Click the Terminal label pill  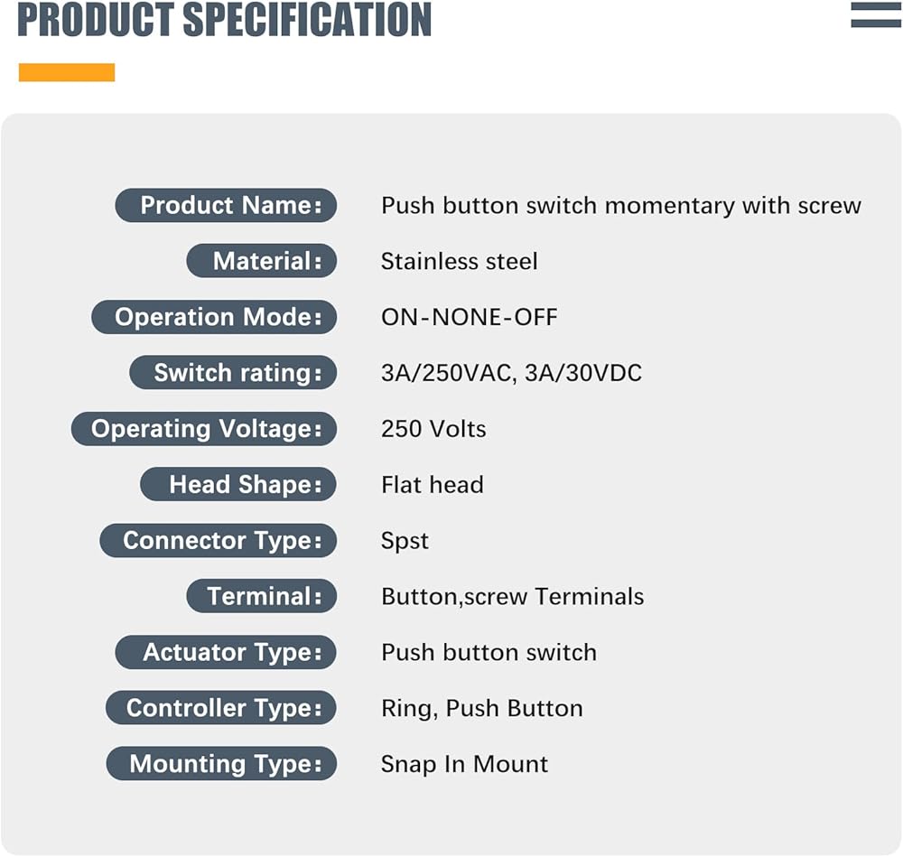(261, 597)
